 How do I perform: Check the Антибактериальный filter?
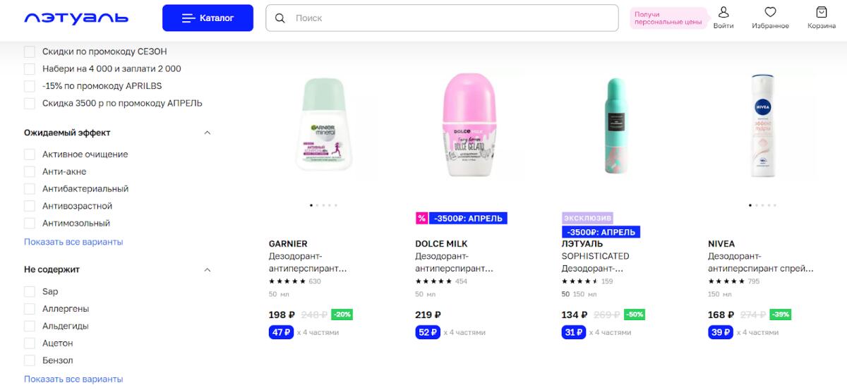[x=30, y=189]
